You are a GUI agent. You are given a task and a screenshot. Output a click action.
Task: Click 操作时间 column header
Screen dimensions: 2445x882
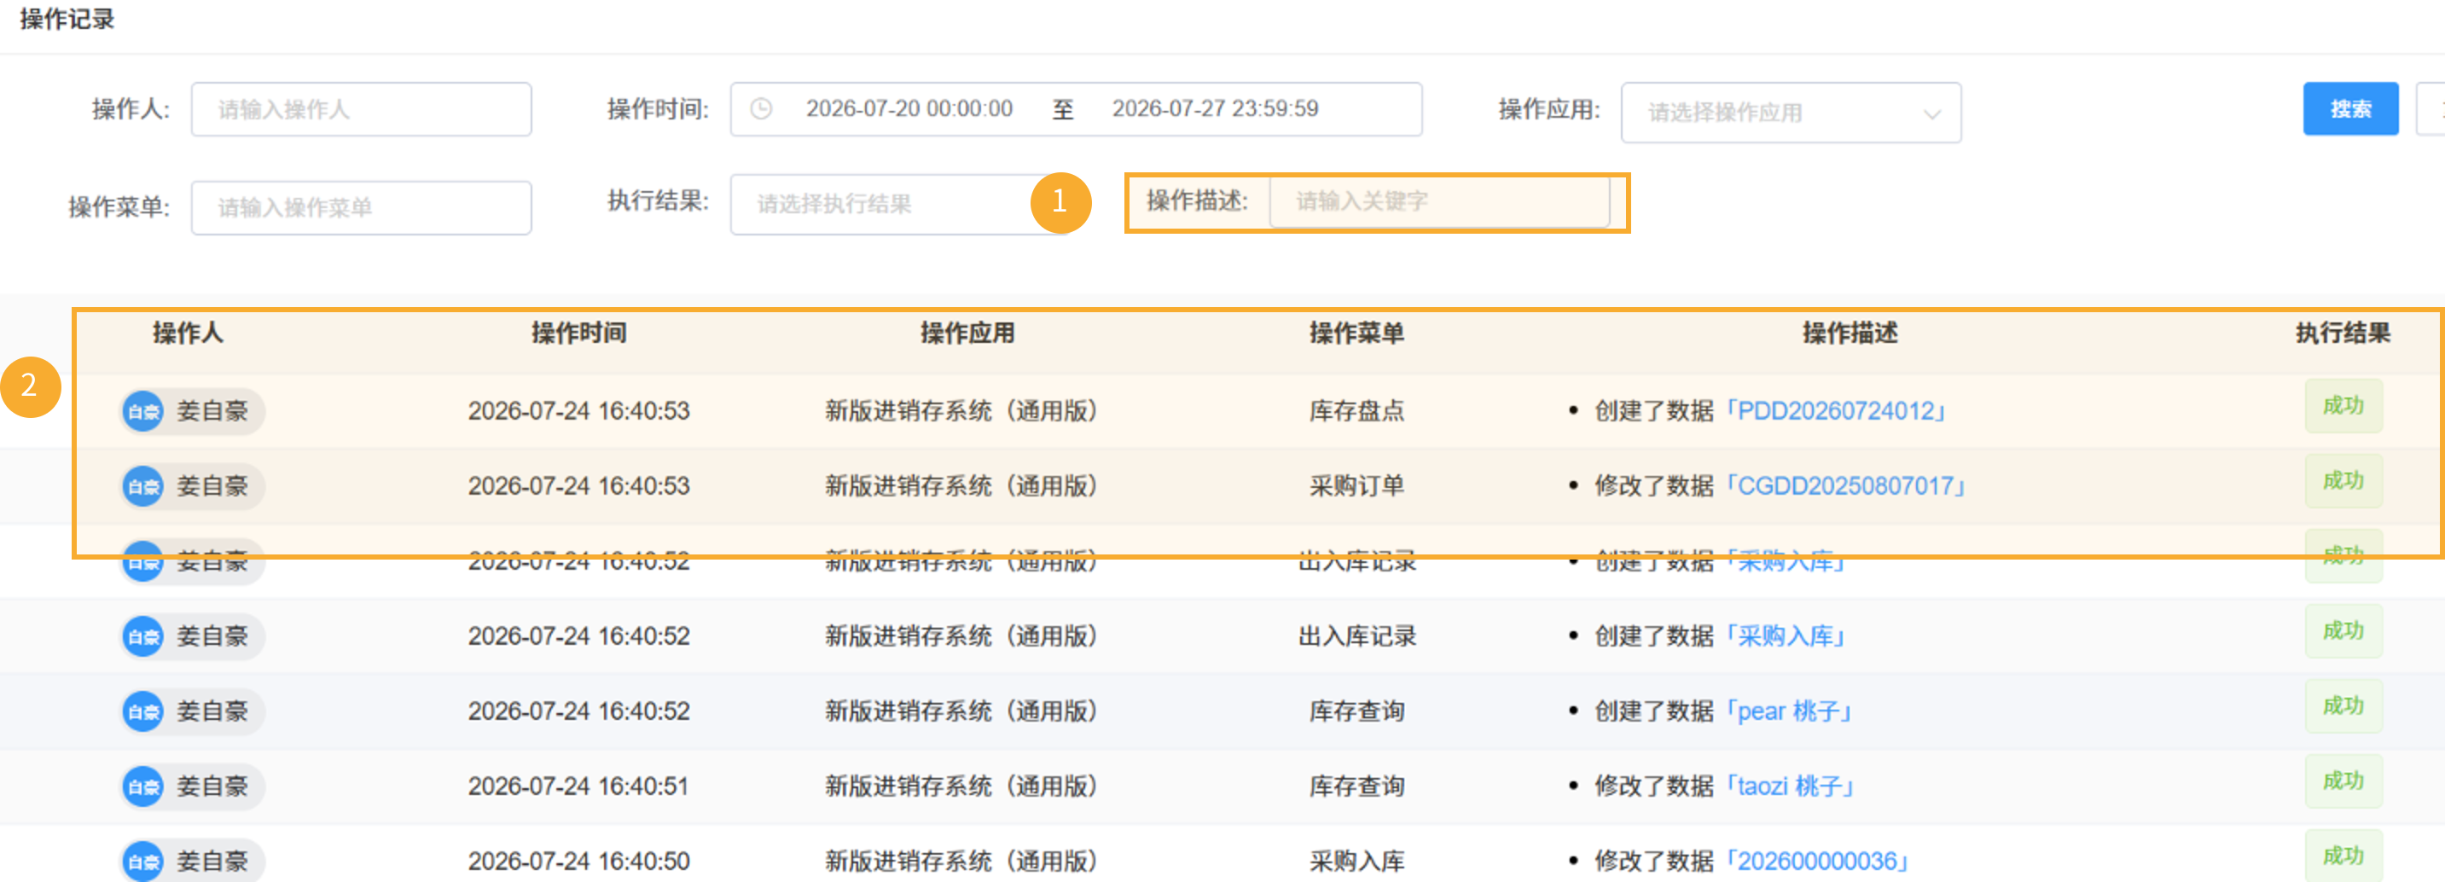point(578,334)
